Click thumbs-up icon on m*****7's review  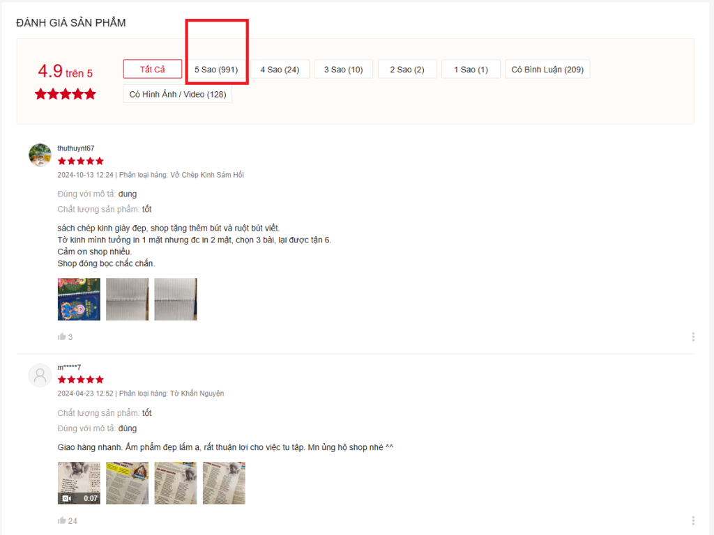pos(62,520)
